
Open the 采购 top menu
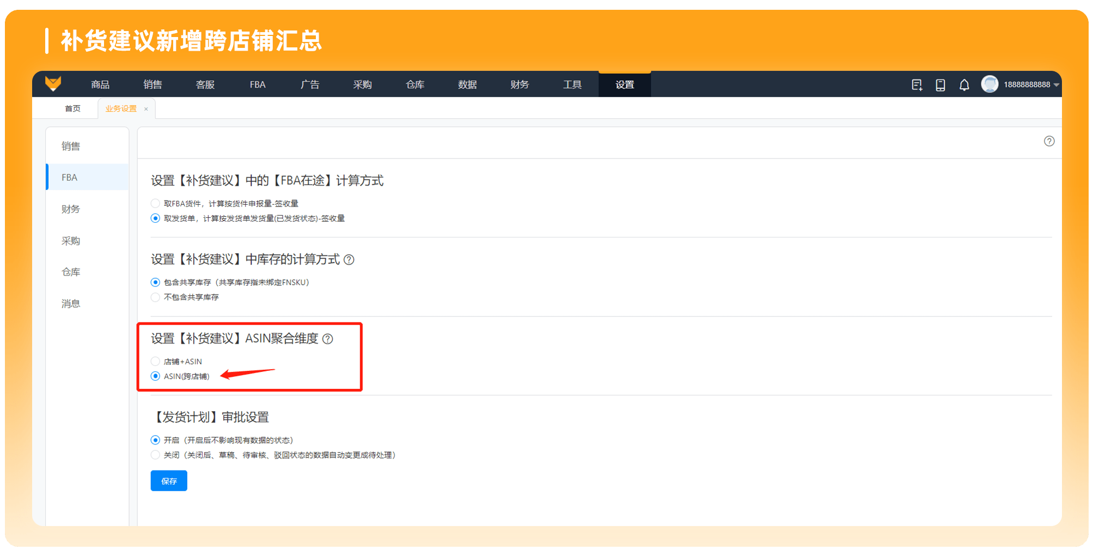(x=363, y=84)
